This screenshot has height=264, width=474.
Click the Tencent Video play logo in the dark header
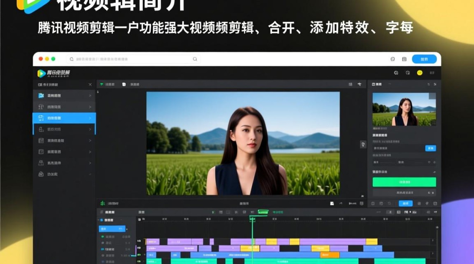[x=42, y=73]
